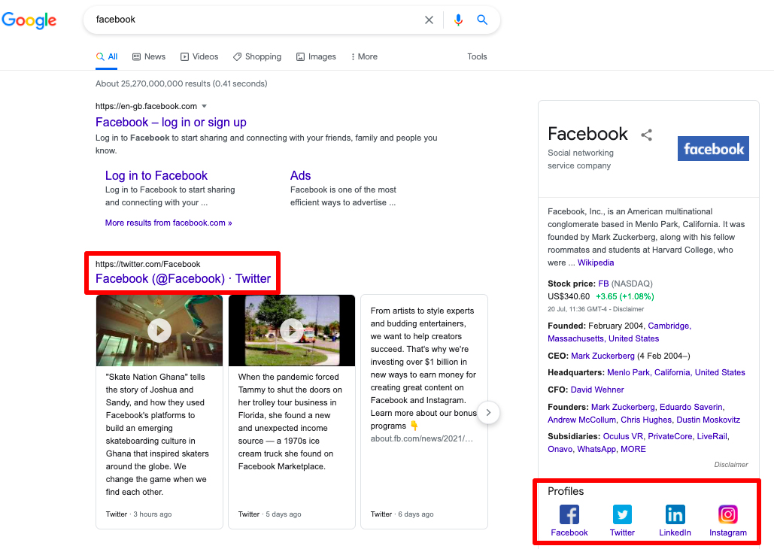Open the LinkedIn profile icon
Screen dimensions: 774x549
point(675,514)
